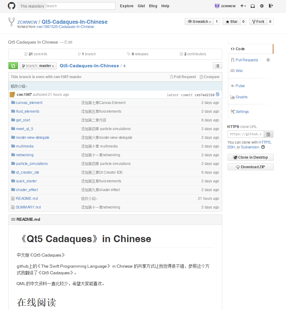Screen dimensions: 286x310
Task: View the 21 commits history
Action: click(35, 54)
